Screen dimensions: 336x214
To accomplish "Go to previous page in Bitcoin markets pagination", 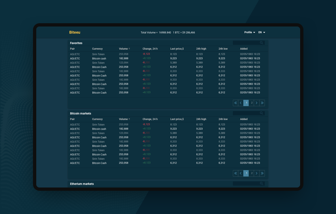I will click(241, 173).
